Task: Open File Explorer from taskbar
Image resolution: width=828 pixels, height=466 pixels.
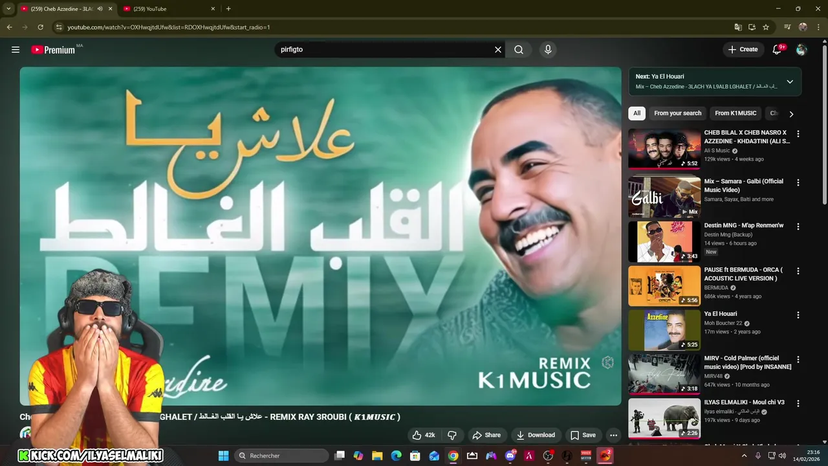Action: (377, 456)
